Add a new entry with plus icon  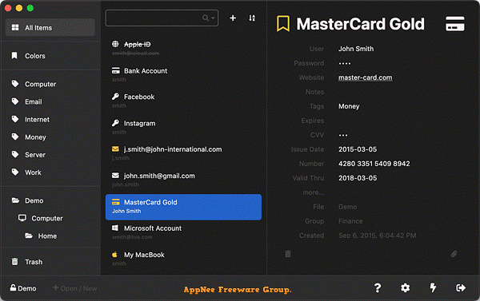(233, 18)
